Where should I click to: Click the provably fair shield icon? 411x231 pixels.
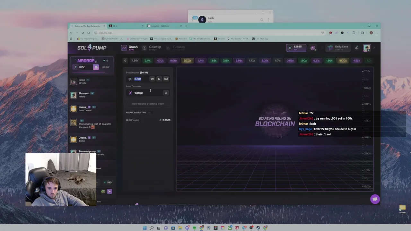tap(125, 60)
